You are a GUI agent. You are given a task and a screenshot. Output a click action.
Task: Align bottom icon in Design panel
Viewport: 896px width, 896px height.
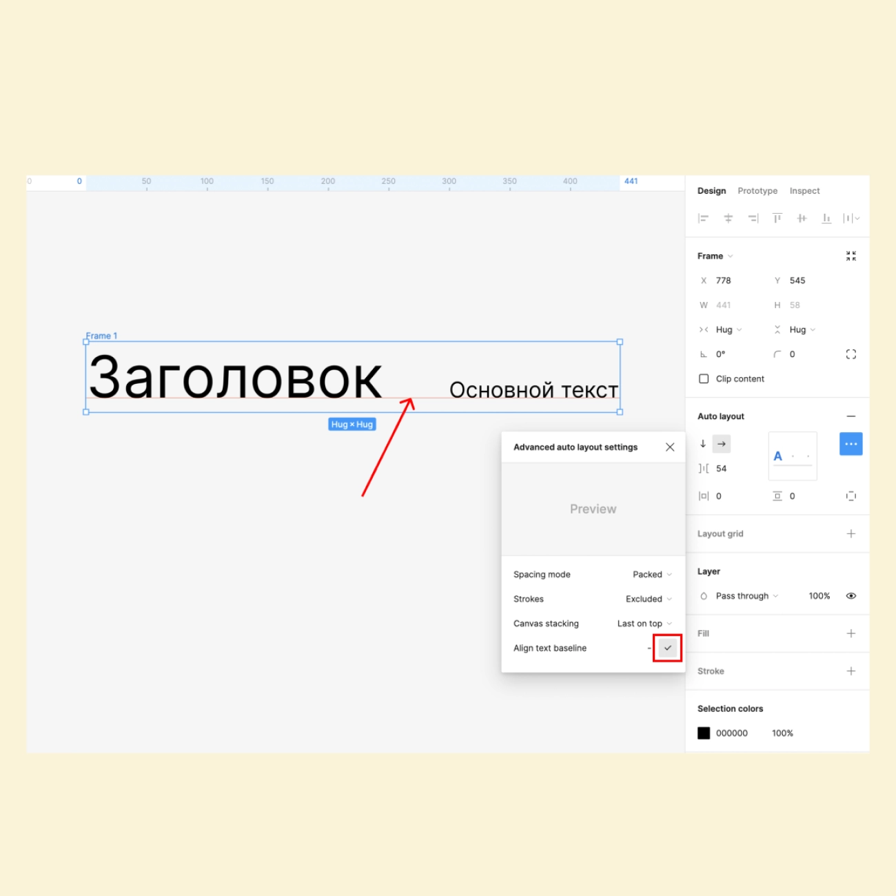click(x=826, y=218)
